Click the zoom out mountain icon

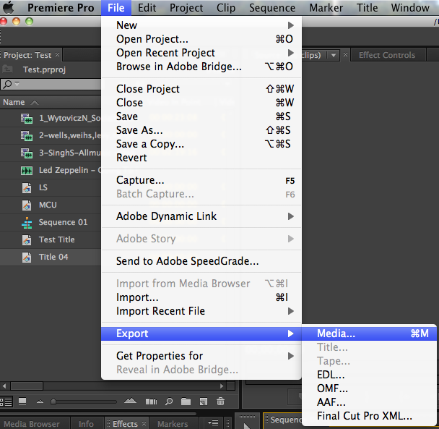click(40, 402)
